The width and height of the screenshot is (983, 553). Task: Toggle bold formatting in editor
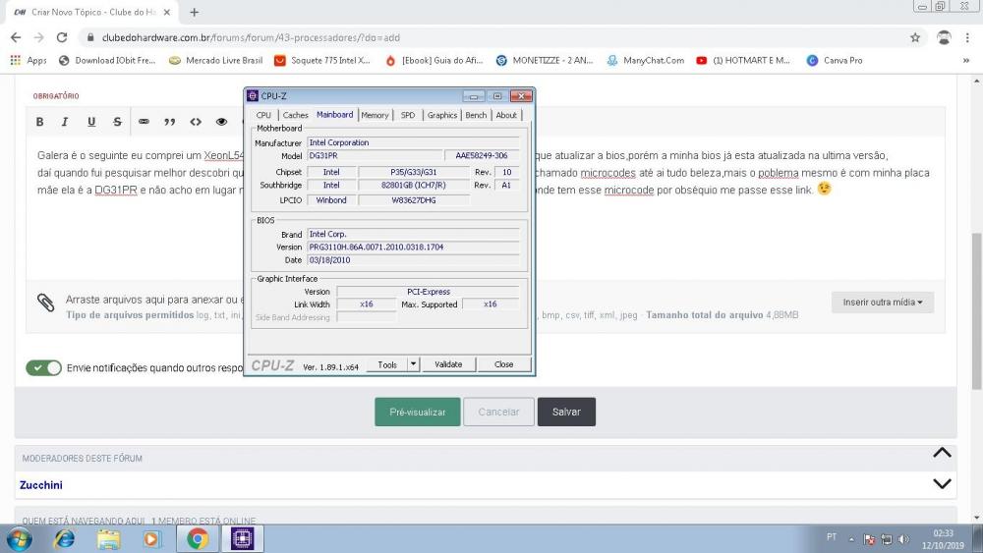[39, 122]
